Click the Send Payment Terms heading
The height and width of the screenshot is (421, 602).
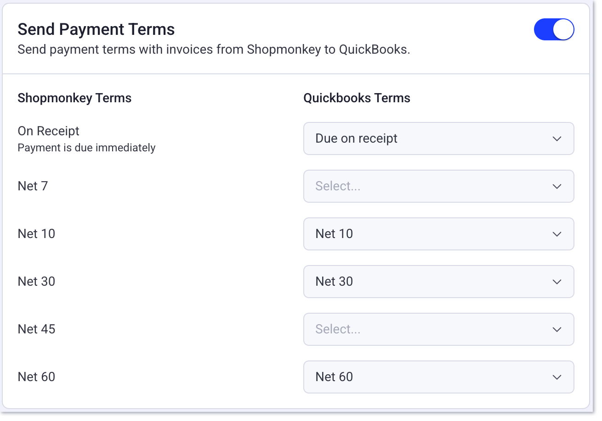pos(96,29)
